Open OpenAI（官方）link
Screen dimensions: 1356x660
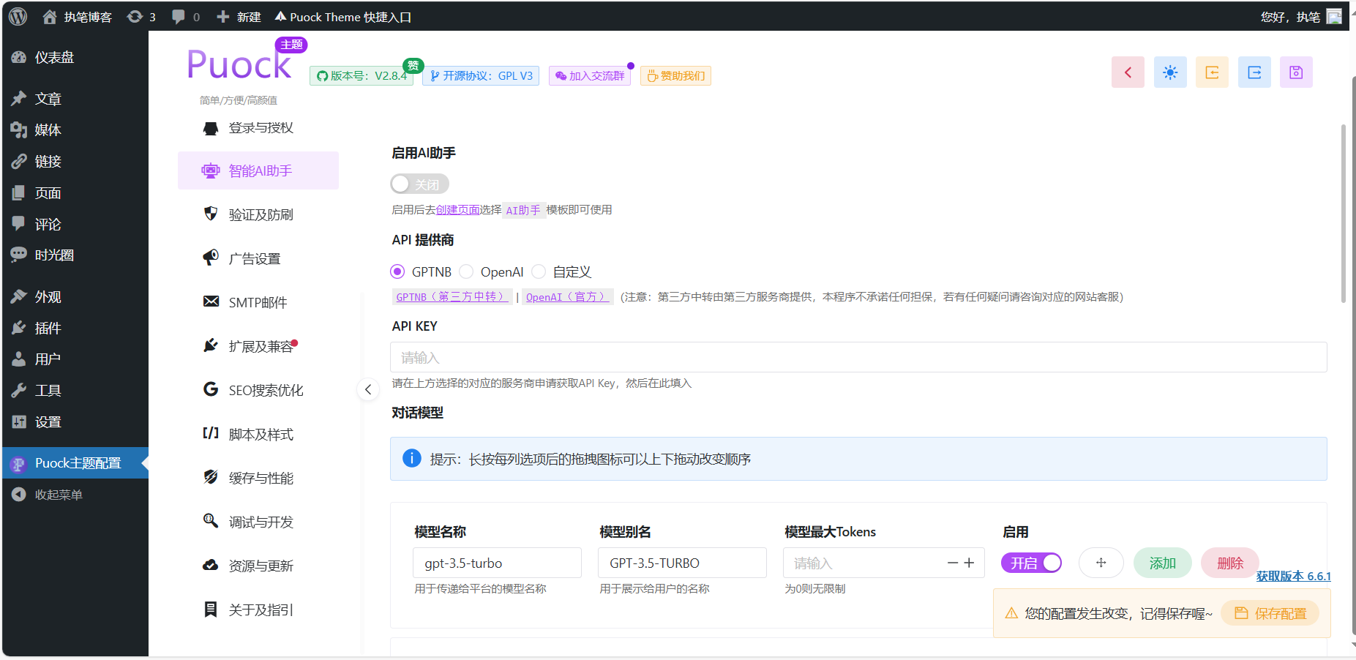[x=567, y=297]
